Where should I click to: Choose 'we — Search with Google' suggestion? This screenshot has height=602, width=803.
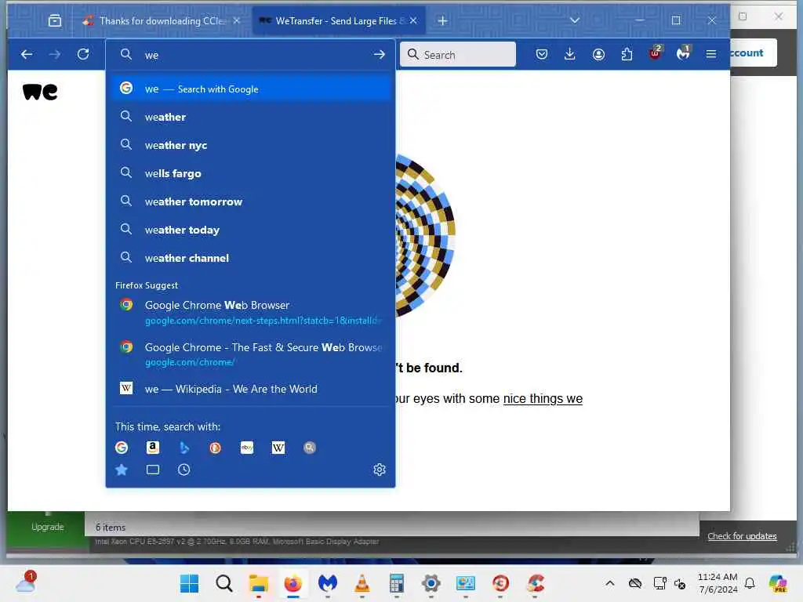(x=250, y=89)
